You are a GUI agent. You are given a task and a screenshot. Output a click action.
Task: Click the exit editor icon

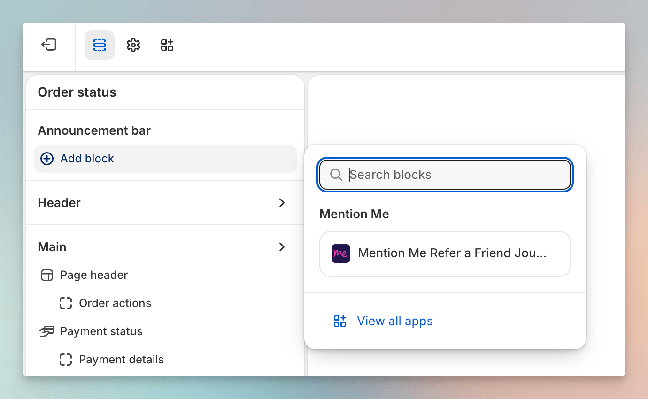[49, 45]
